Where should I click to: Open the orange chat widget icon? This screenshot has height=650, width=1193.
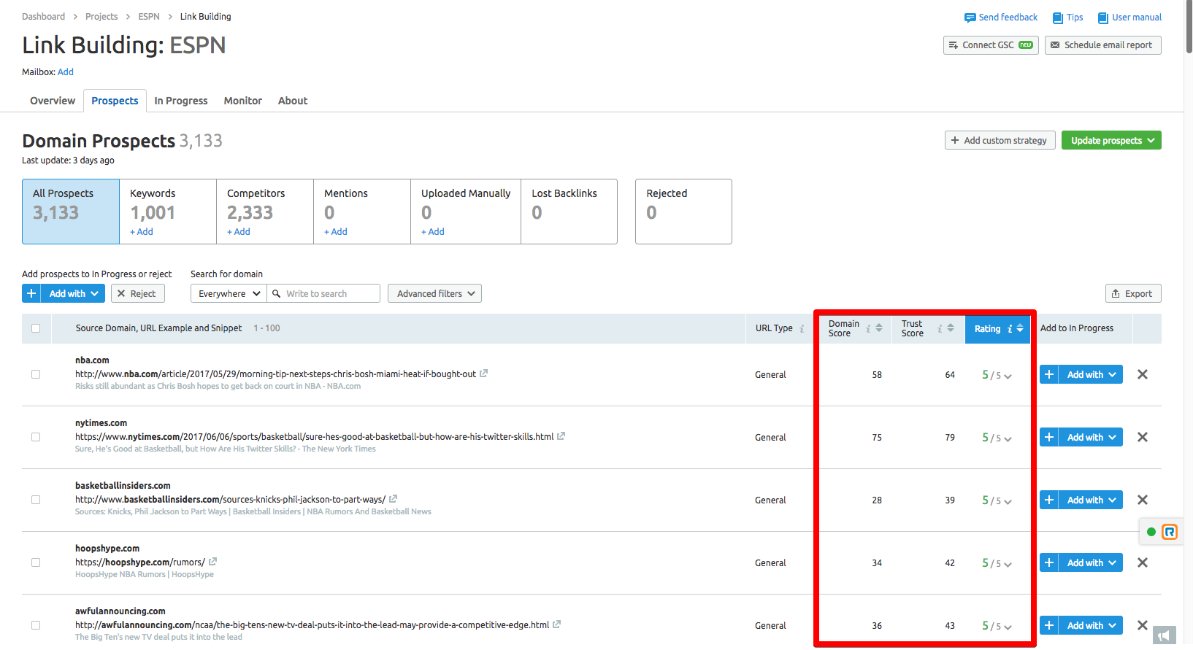click(1170, 532)
